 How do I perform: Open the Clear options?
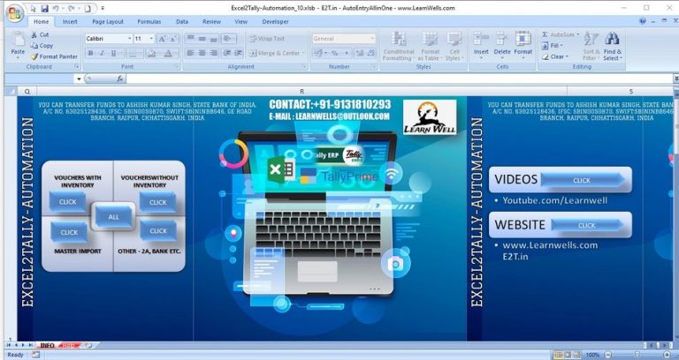[554, 56]
